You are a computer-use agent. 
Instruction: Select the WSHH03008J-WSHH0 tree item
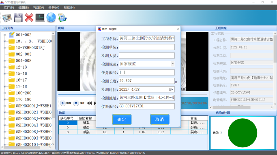33,132
